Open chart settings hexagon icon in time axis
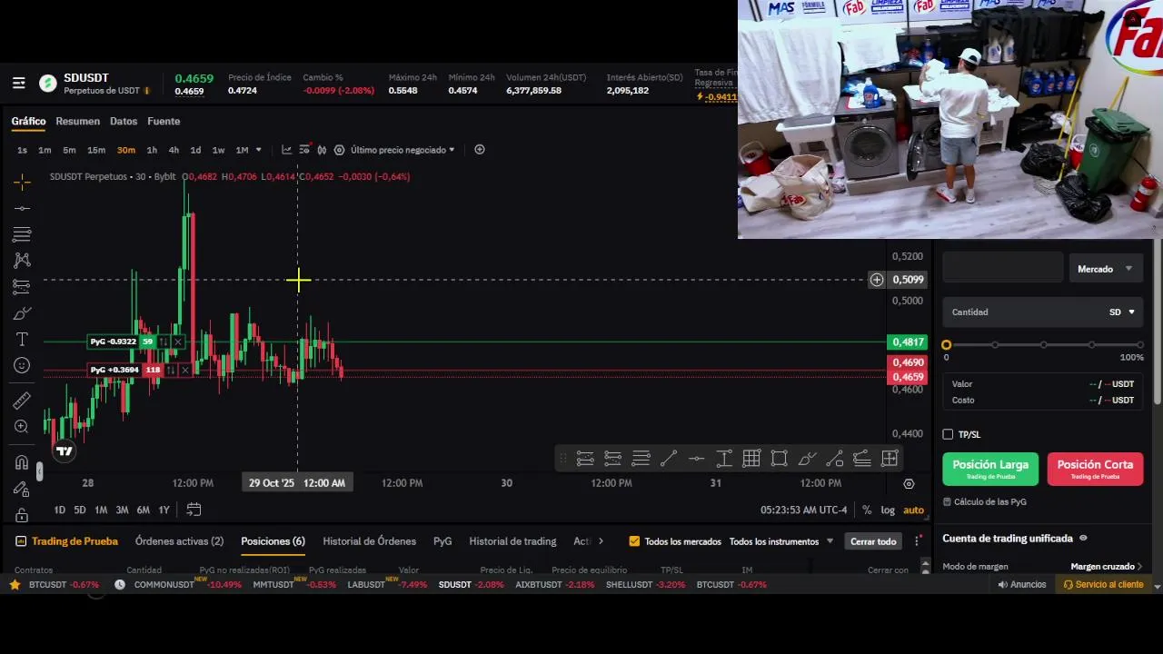The width and height of the screenshot is (1163, 654). [909, 483]
